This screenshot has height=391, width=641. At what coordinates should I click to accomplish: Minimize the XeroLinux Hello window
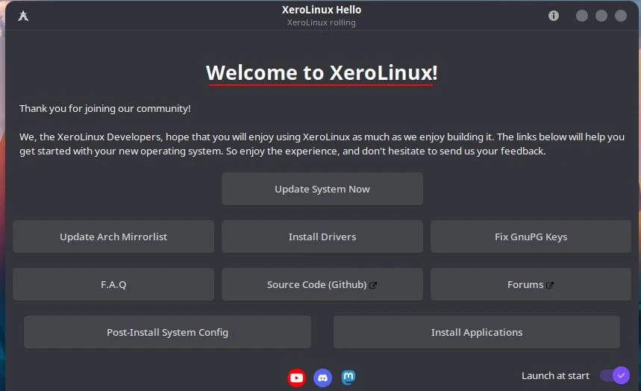tap(582, 16)
